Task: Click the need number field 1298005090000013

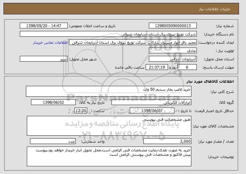Action: point(173,26)
